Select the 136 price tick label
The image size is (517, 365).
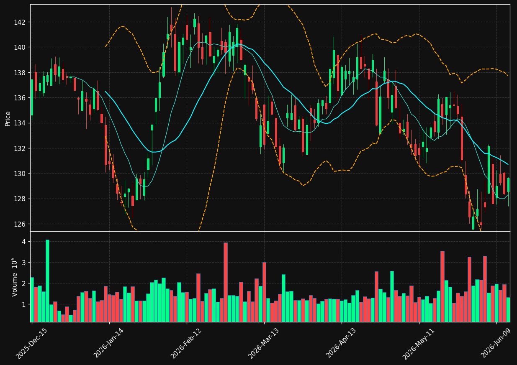click(19, 98)
